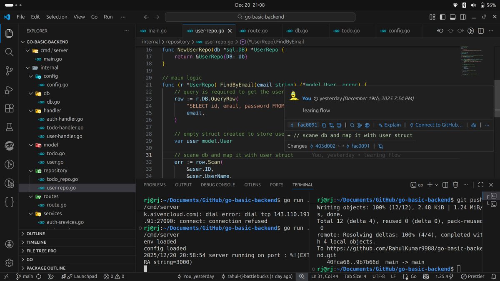Open the curly braces view in activity bar
The width and height of the screenshot is (500, 281).
pyautogui.click(x=9, y=202)
